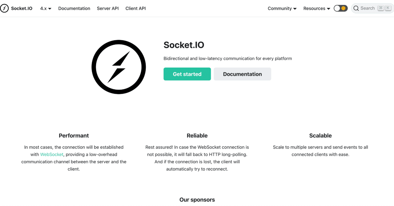This screenshot has width=394, height=206.
Task: Click the dropdown caret next to Community
Action: click(x=295, y=8)
